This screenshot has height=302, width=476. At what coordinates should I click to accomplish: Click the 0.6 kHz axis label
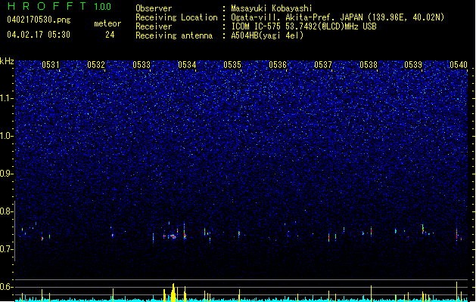(x=7, y=287)
